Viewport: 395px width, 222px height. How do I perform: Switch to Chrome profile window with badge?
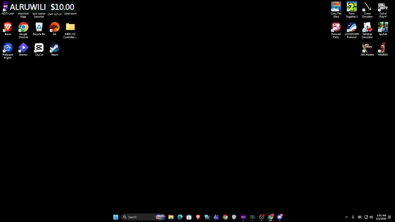click(271, 217)
